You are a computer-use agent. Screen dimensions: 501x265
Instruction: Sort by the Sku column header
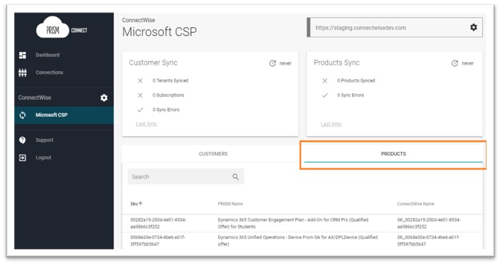point(134,204)
